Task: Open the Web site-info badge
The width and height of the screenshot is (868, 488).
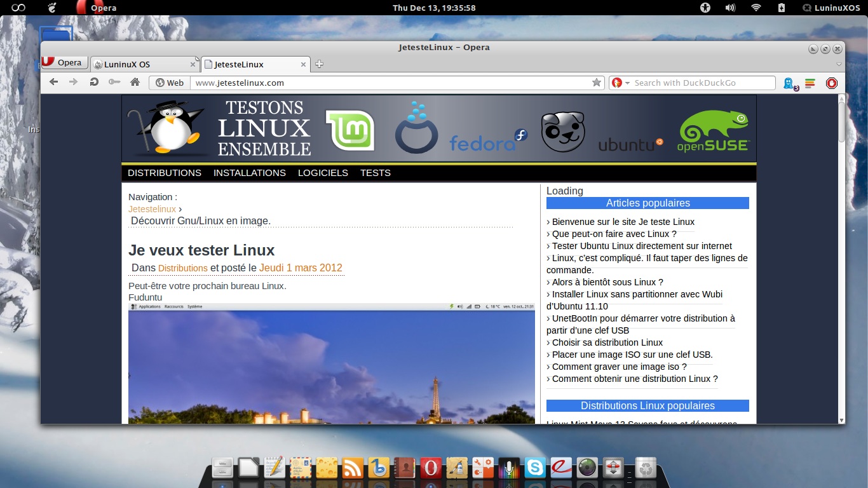Action: 170,83
